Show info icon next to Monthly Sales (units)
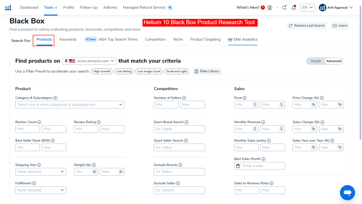362x204 pixels. [x=269, y=141]
